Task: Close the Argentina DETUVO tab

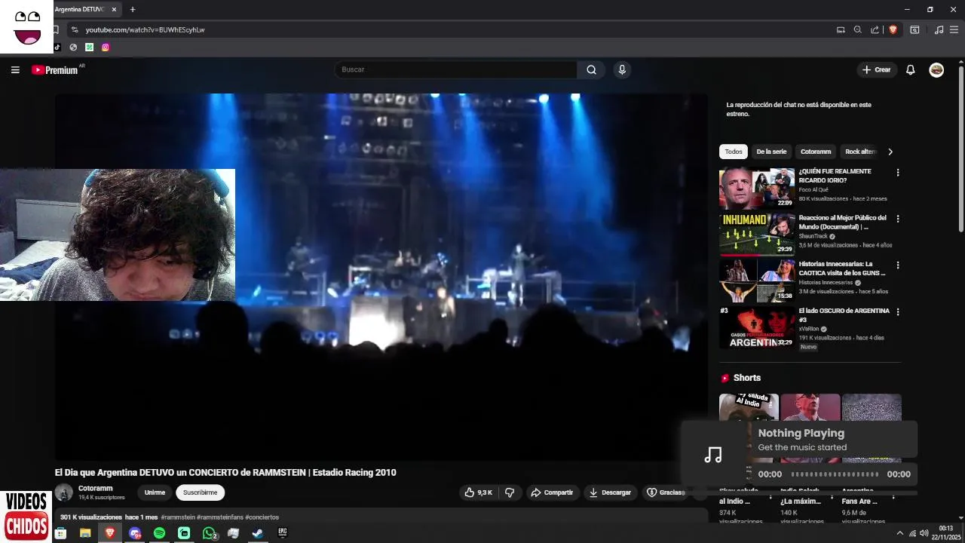Action: click(114, 9)
